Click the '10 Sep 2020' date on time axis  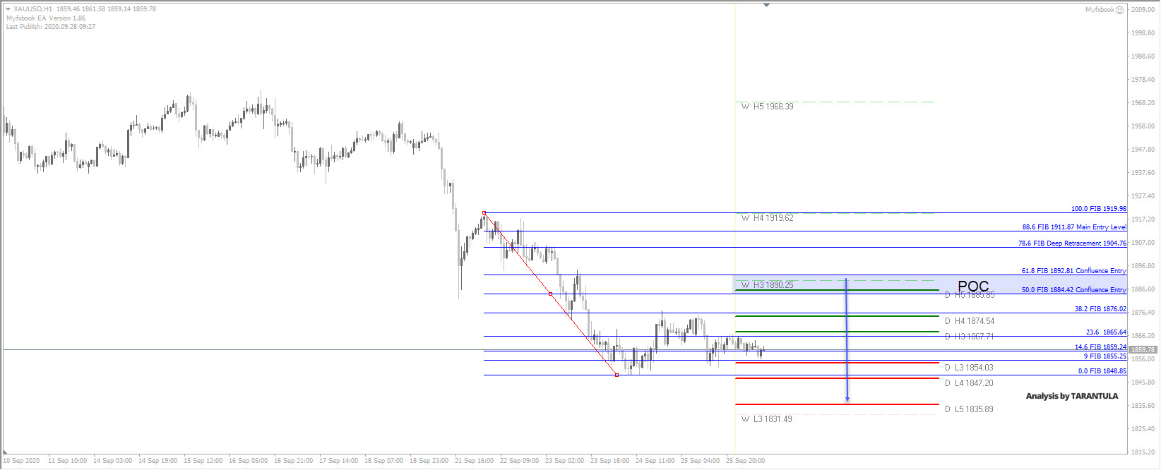click(x=22, y=461)
